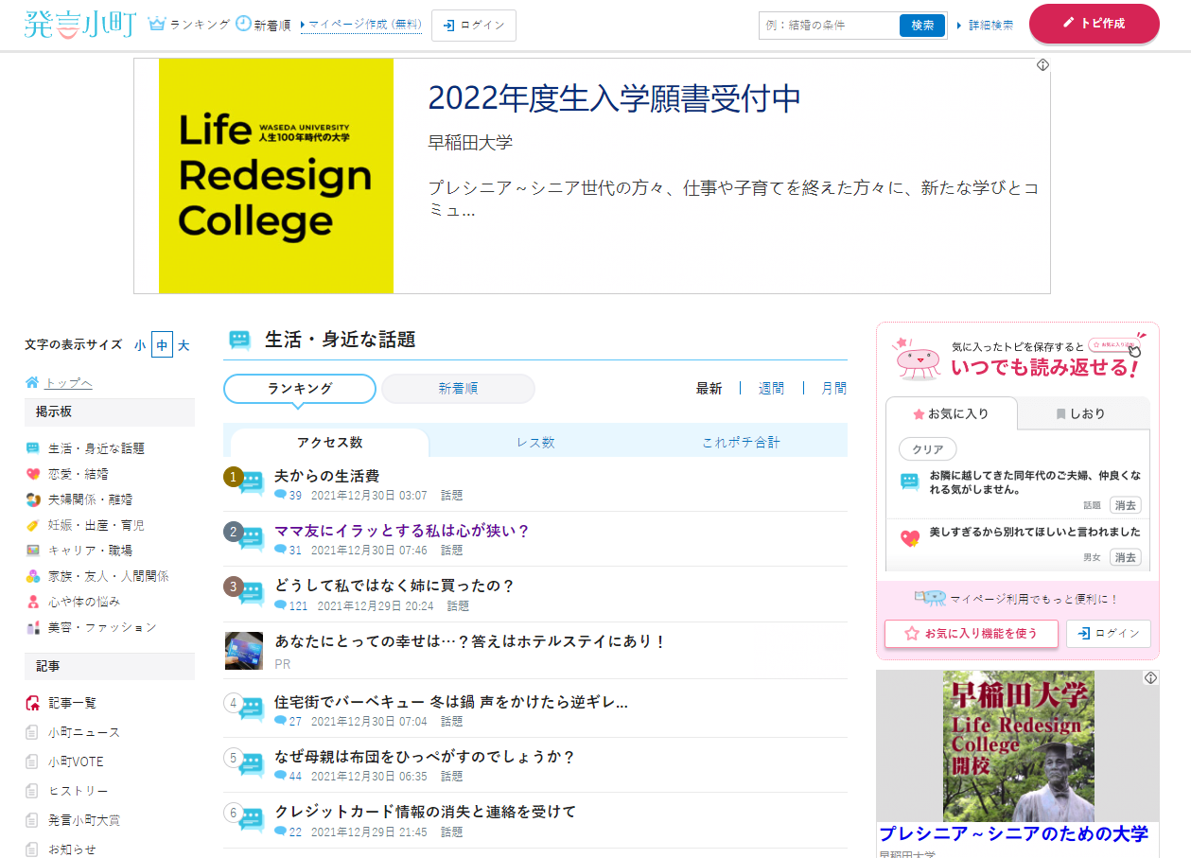Click the hotel stay PR thumbnail
This screenshot has height=858, width=1191.
tap(243, 651)
